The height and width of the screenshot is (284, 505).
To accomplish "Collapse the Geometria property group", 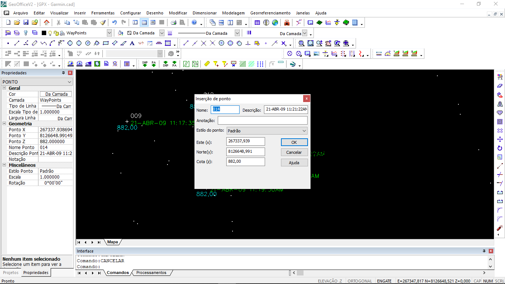I will (4, 124).
